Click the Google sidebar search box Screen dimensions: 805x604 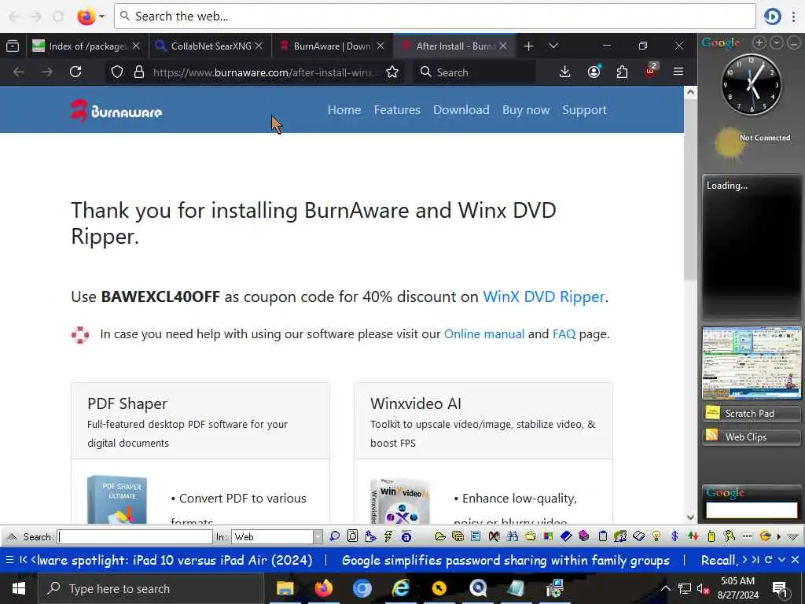752,510
